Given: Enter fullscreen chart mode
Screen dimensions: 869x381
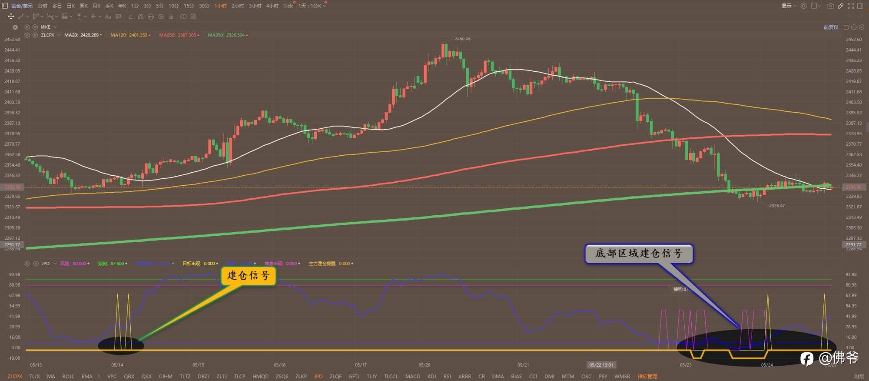Looking at the screenshot, I should [851, 6].
